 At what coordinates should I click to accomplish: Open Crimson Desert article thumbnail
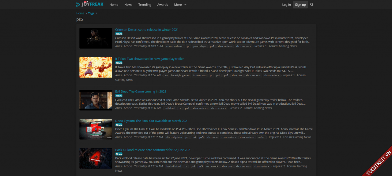[96, 38]
